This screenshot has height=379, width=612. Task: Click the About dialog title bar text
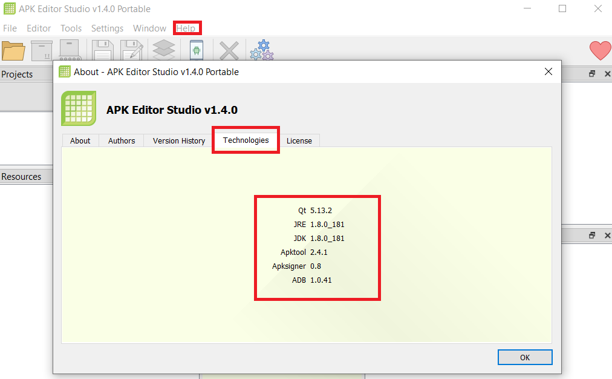(x=156, y=72)
